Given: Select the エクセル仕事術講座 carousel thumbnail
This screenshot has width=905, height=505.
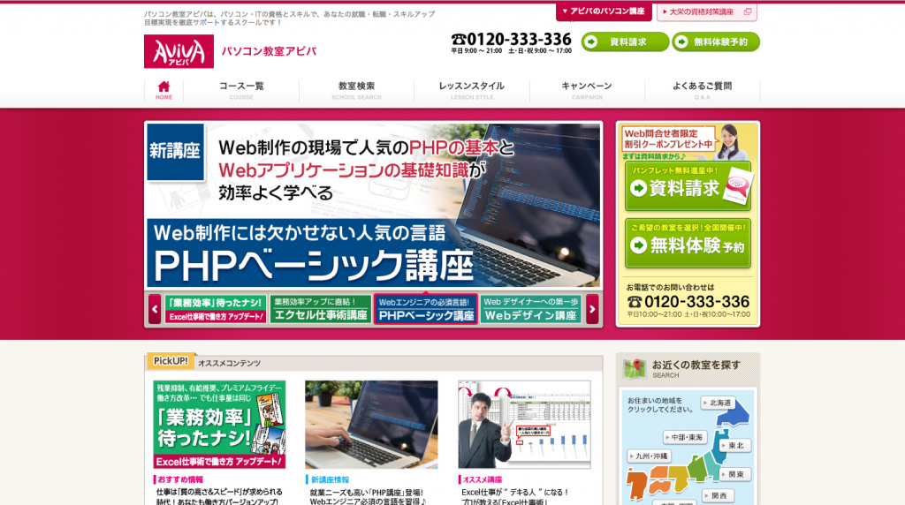Looking at the screenshot, I should (320, 309).
